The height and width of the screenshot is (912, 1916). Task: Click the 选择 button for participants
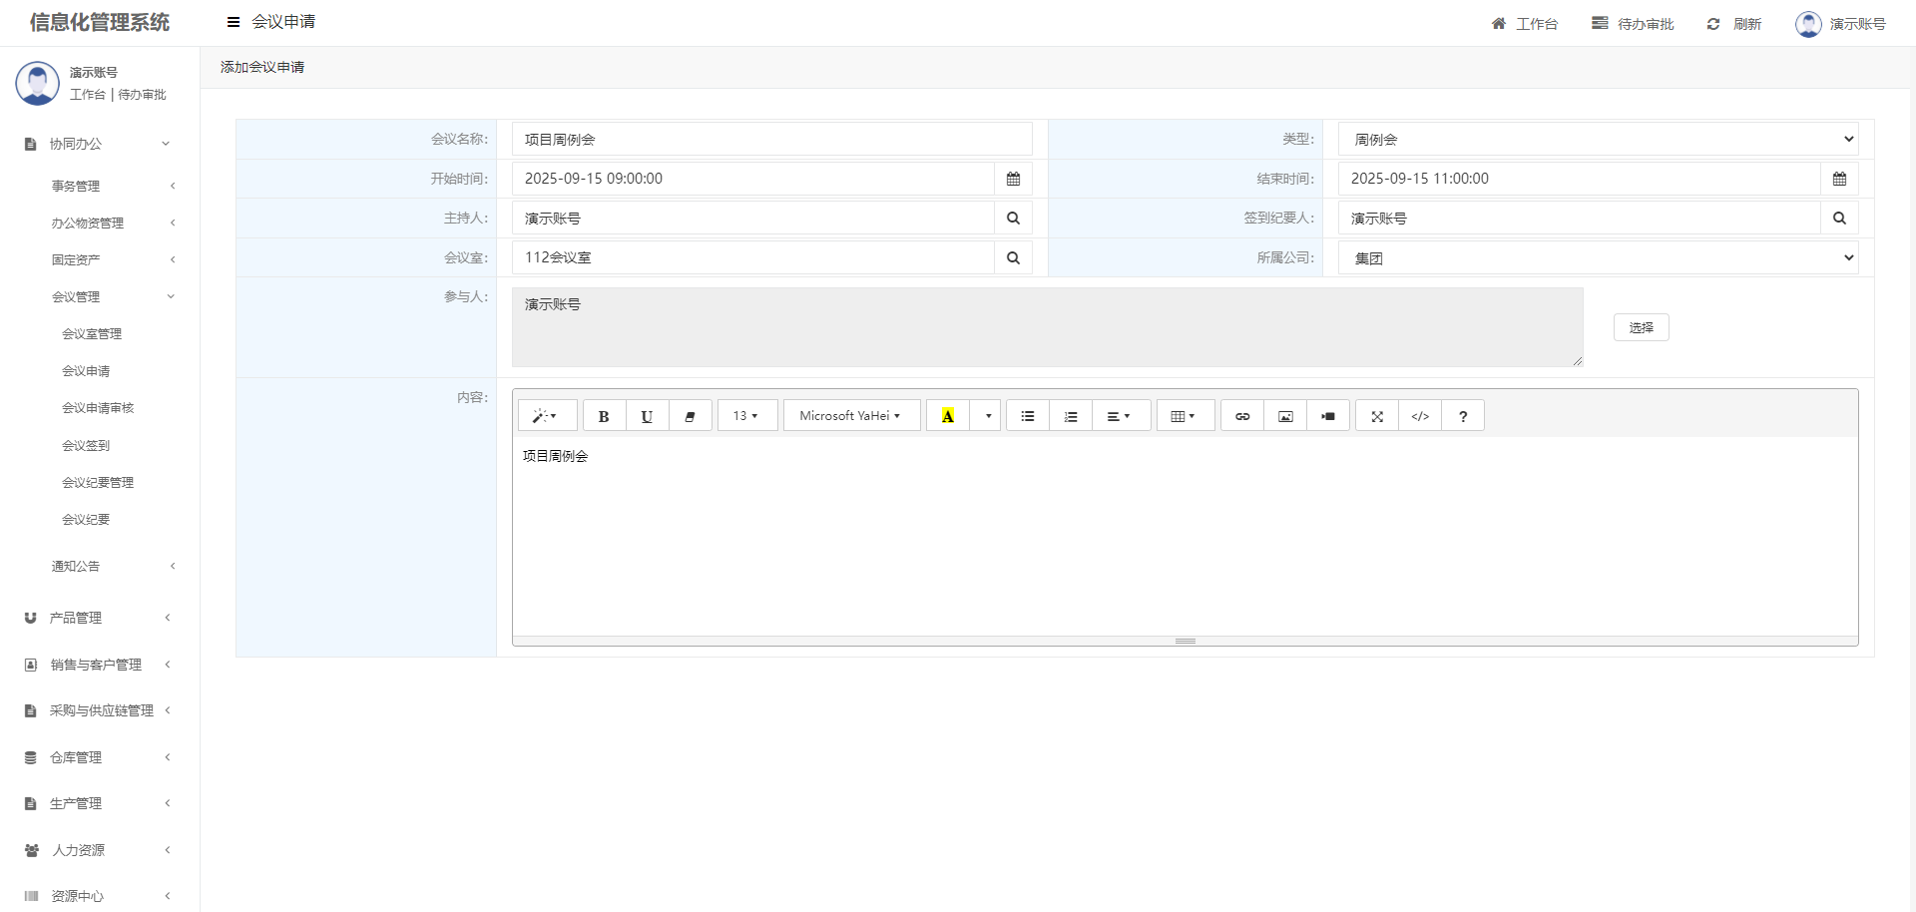(1641, 327)
